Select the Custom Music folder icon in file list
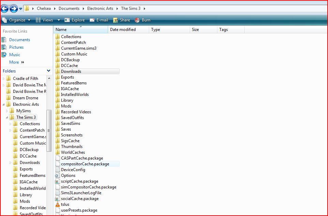This screenshot has width=328, height=216. [58, 54]
